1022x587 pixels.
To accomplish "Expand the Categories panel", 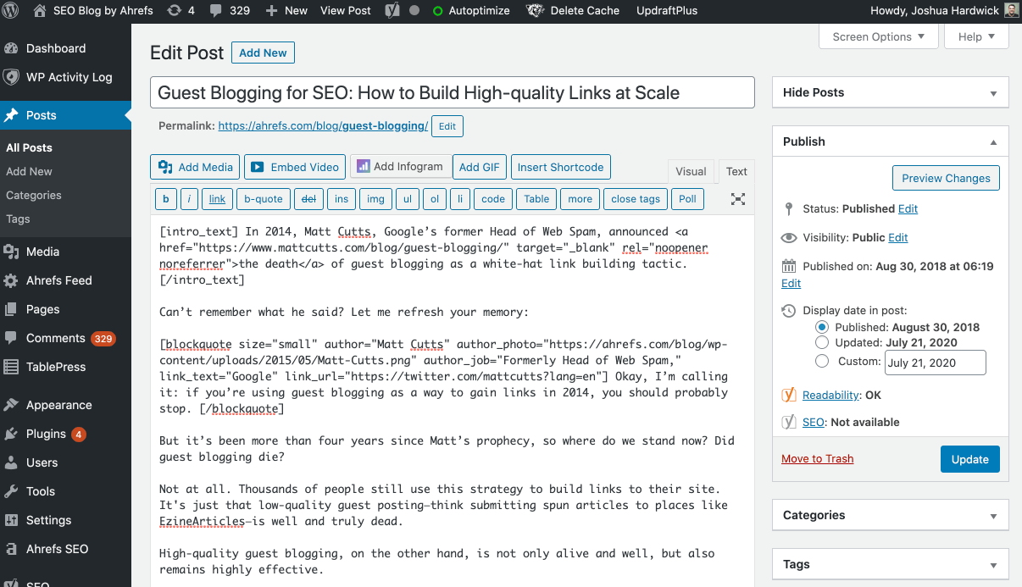I will [x=890, y=514].
